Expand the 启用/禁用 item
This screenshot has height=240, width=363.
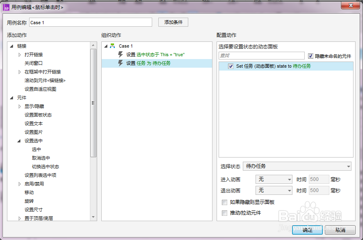[x=20, y=184]
